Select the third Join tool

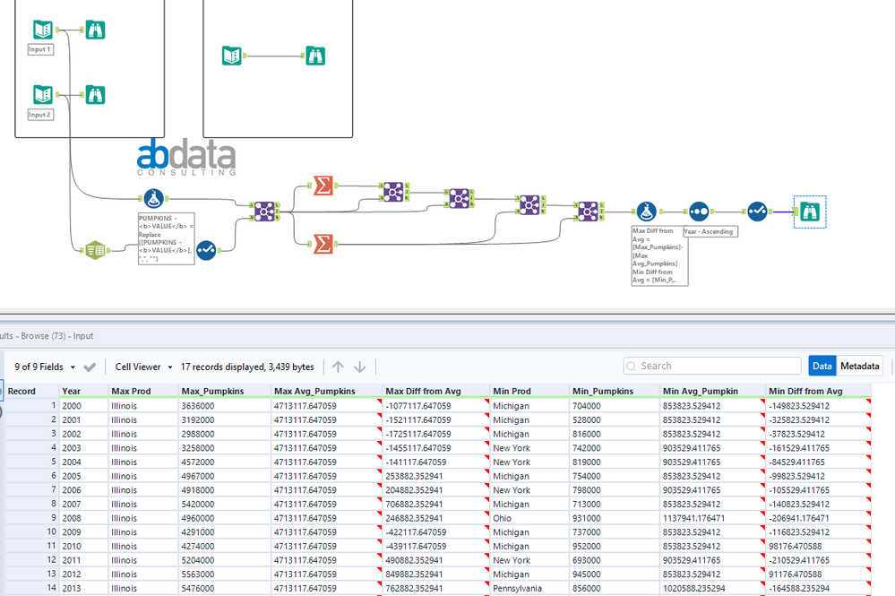click(459, 198)
